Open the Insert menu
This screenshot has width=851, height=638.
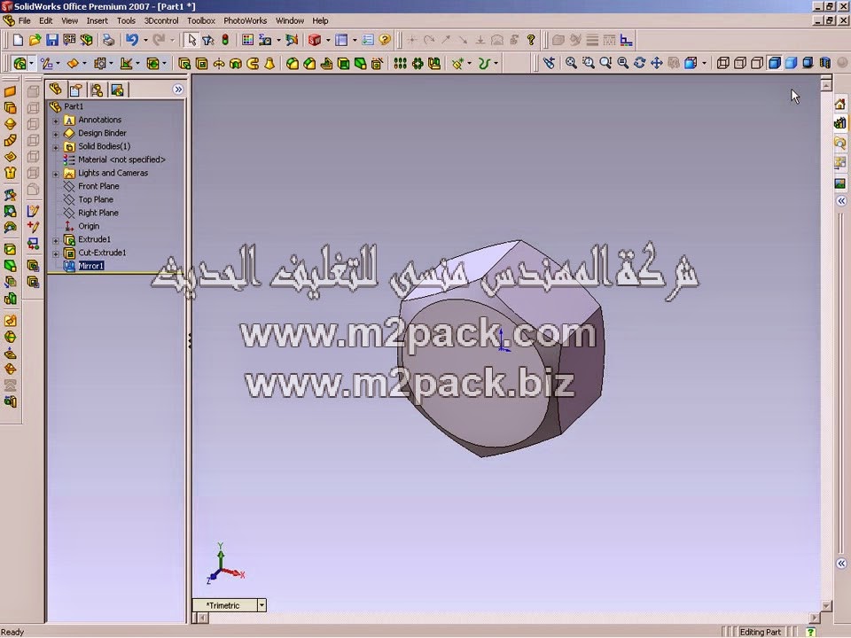pyautogui.click(x=98, y=20)
